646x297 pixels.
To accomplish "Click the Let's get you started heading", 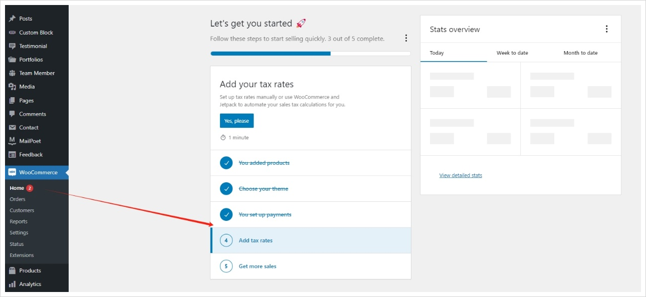I will coord(251,24).
